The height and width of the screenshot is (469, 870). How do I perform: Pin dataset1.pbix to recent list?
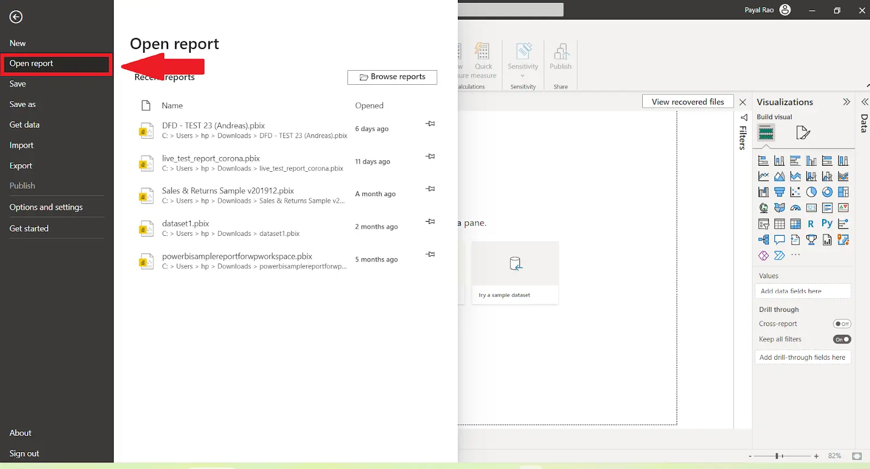(x=430, y=222)
